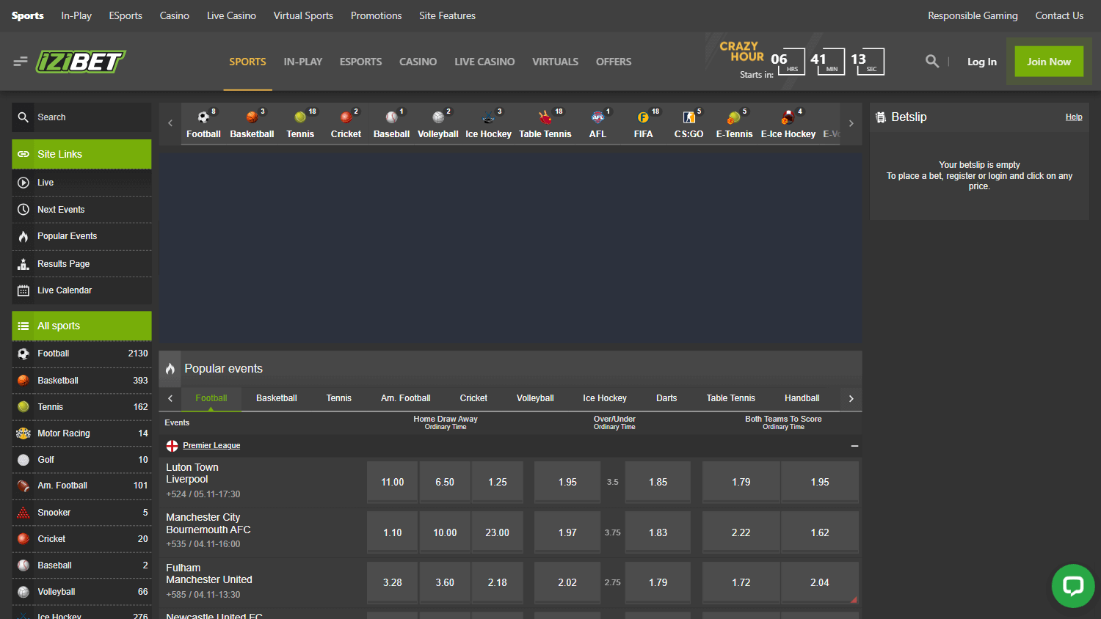Open Live Calendar in sidebar

pos(81,290)
